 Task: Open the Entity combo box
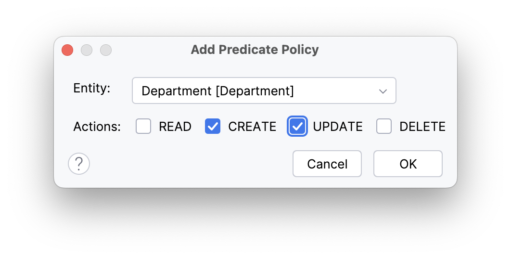[264, 91]
